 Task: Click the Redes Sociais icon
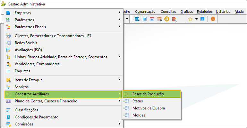8,43
